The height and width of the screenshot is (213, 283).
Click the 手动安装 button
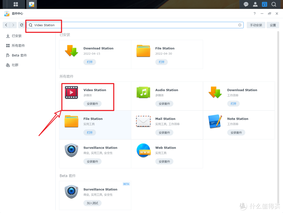(256, 25)
